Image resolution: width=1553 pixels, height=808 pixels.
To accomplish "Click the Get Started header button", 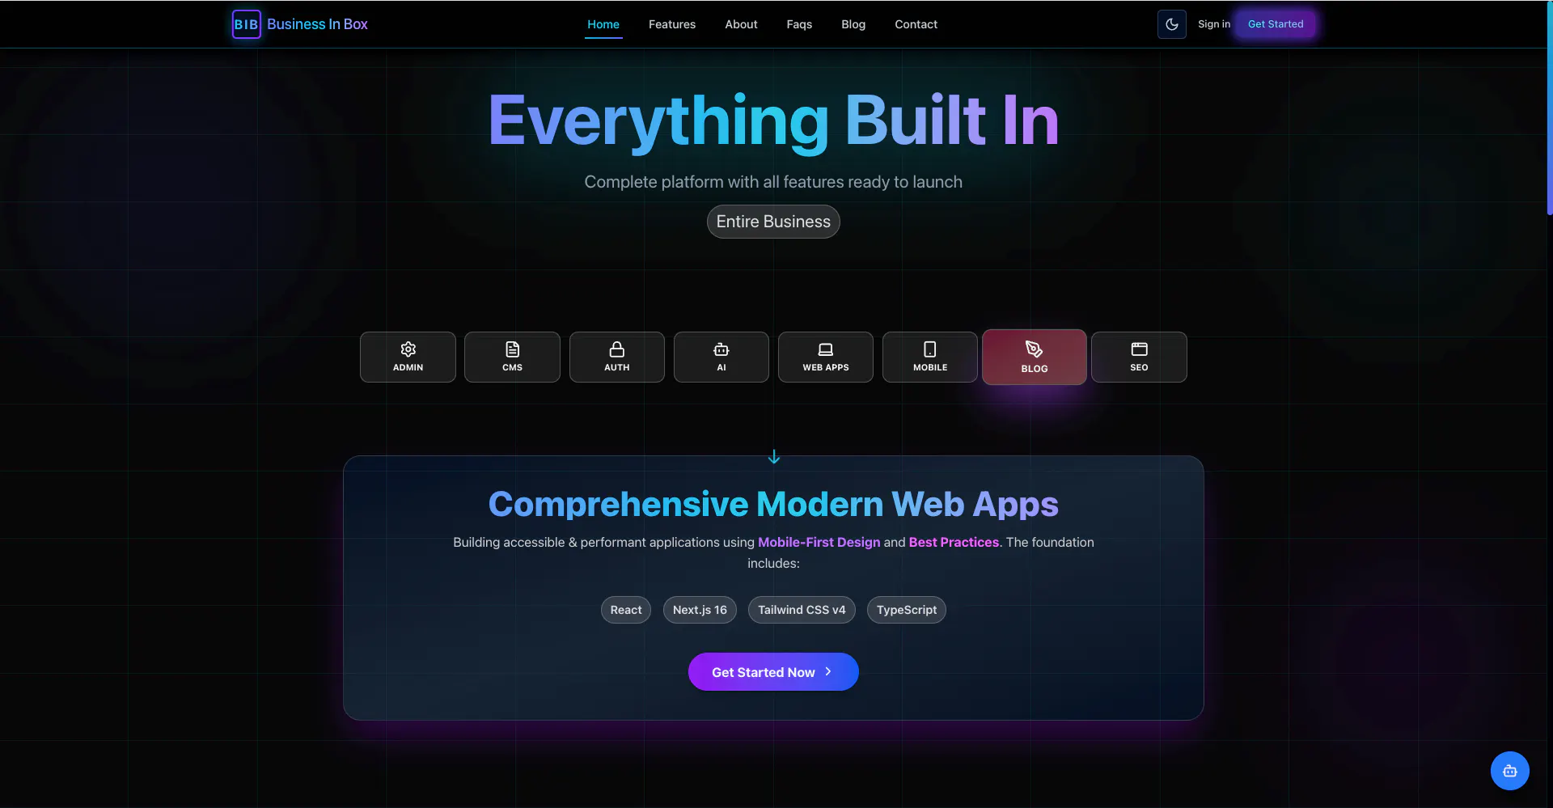I will [1276, 24].
